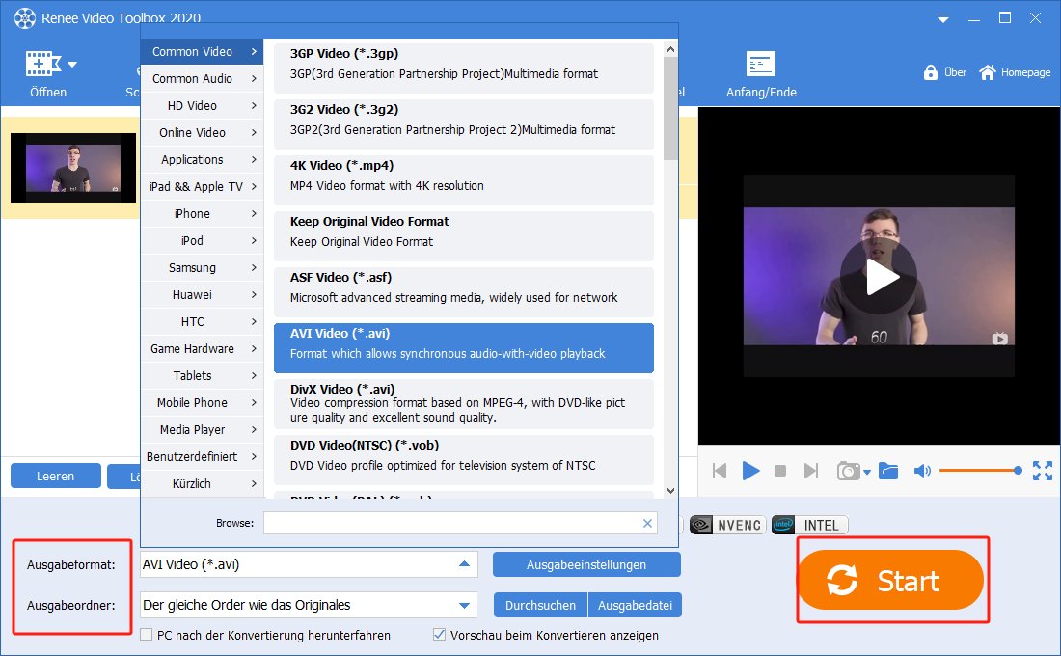Click the Renee Video Toolbox app logo
This screenshot has height=656, width=1061.
[x=25, y=18]
